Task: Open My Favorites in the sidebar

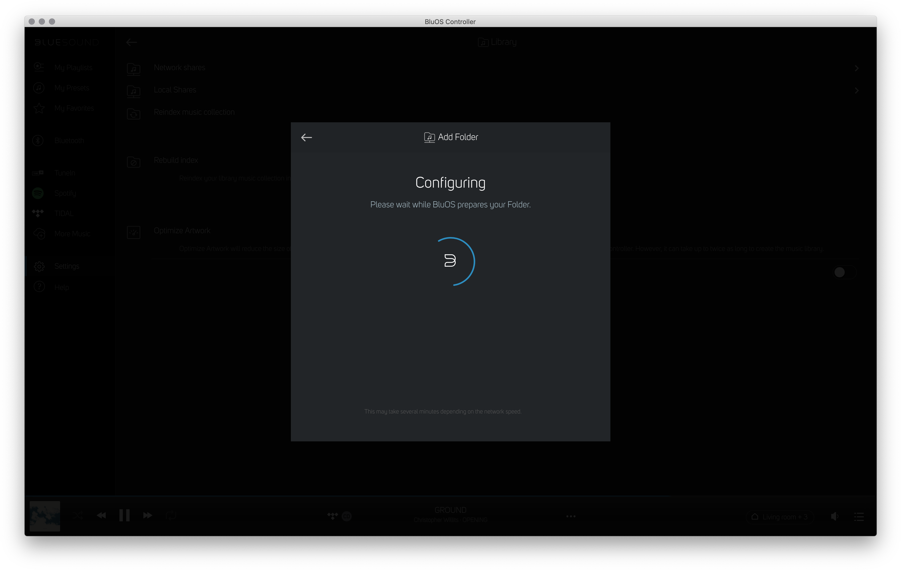Action: pyautogui.click(x=74, y=108)
